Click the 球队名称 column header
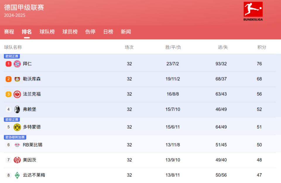 click(13, 47)
